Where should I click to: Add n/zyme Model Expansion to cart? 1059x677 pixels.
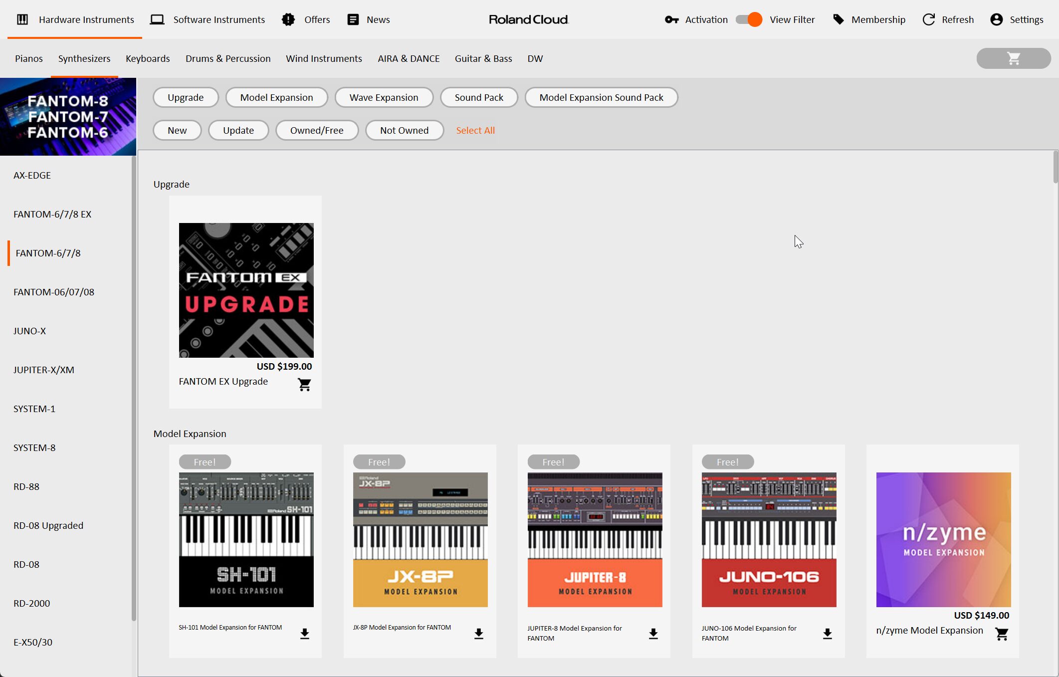tap(1002, 634)
